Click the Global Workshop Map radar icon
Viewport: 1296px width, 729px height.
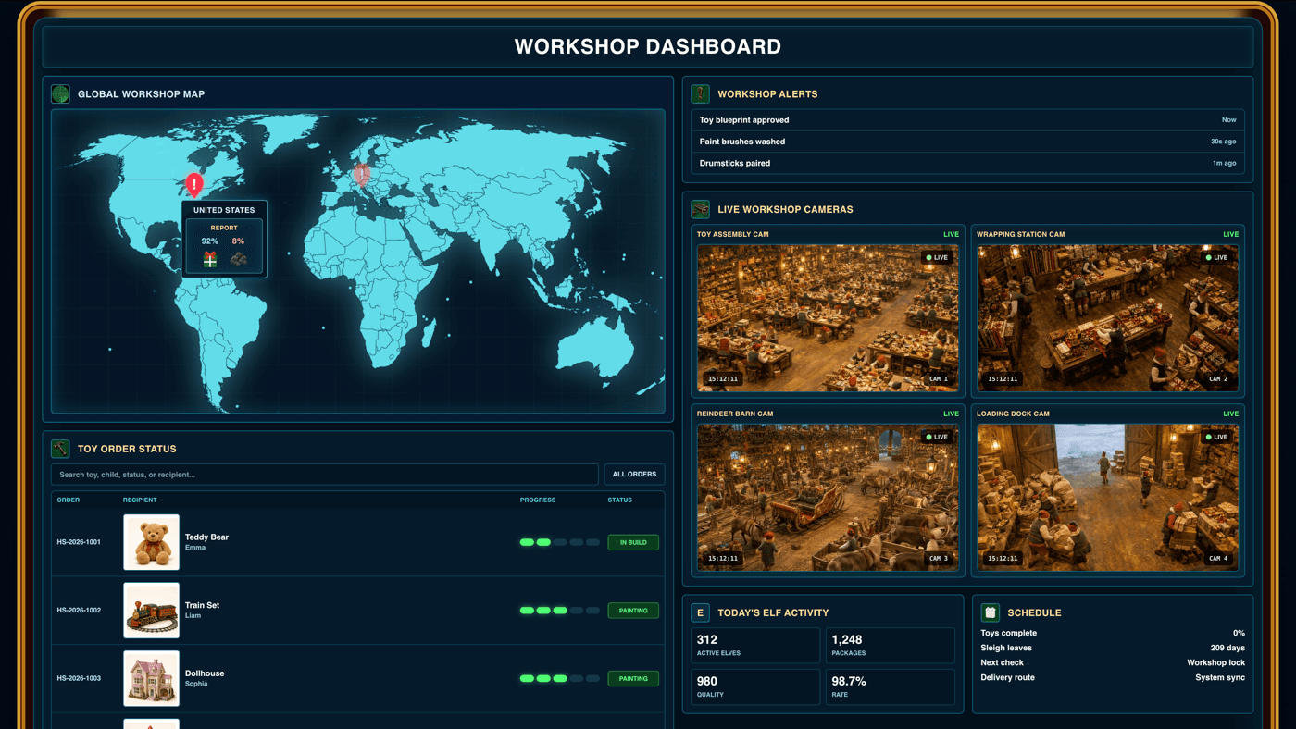coord(60,93)
